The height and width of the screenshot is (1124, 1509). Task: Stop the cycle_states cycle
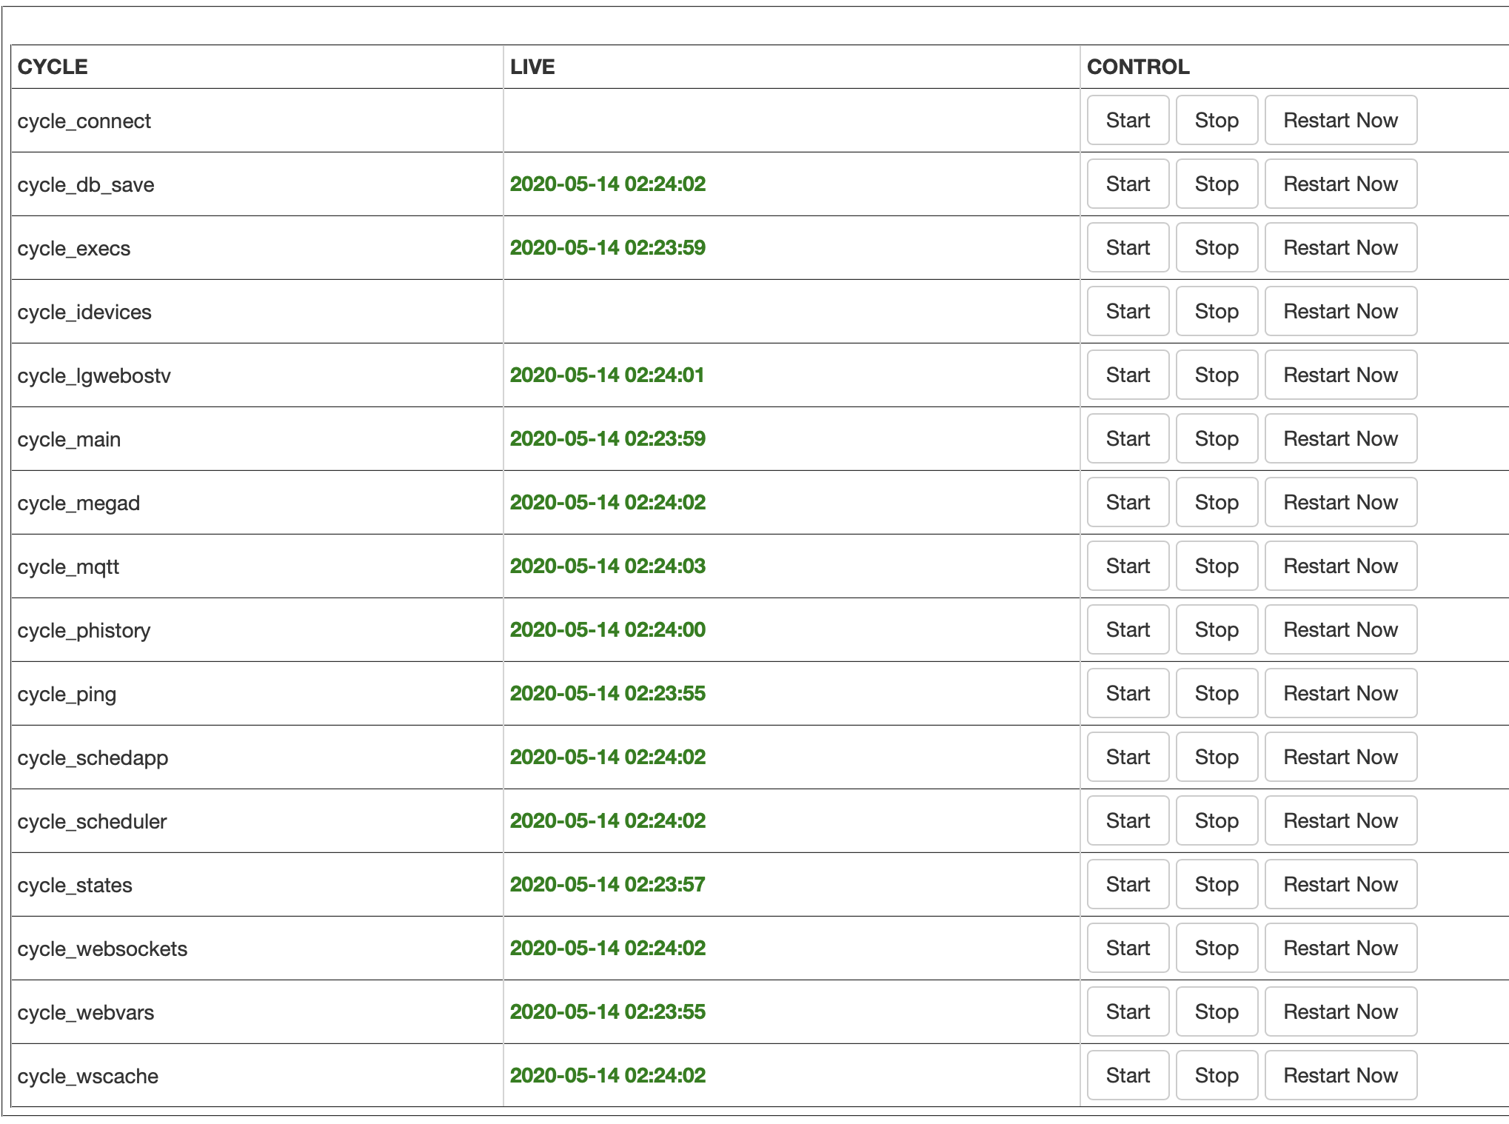tap(1216, 884)
